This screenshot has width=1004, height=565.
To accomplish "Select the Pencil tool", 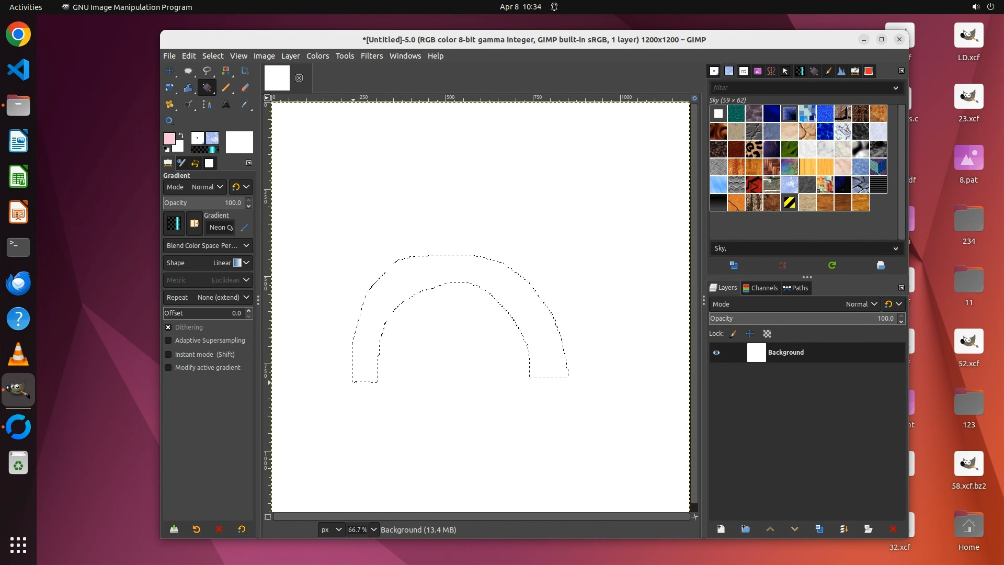I will click(x=226, y=88).
